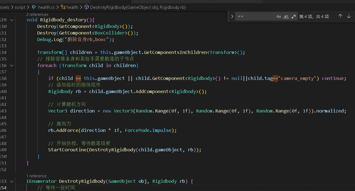Click BoxCollider in the Destroy call

tap(110, 33)
